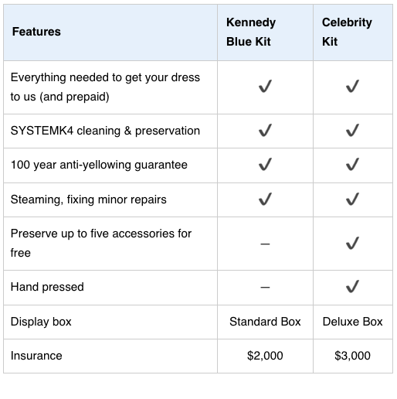Click Kennedy Blue Kit checkmark for Steaming repairs
The height and width of the screenshot is (399, 397).
pyautogui.click(x=265, y=199)
